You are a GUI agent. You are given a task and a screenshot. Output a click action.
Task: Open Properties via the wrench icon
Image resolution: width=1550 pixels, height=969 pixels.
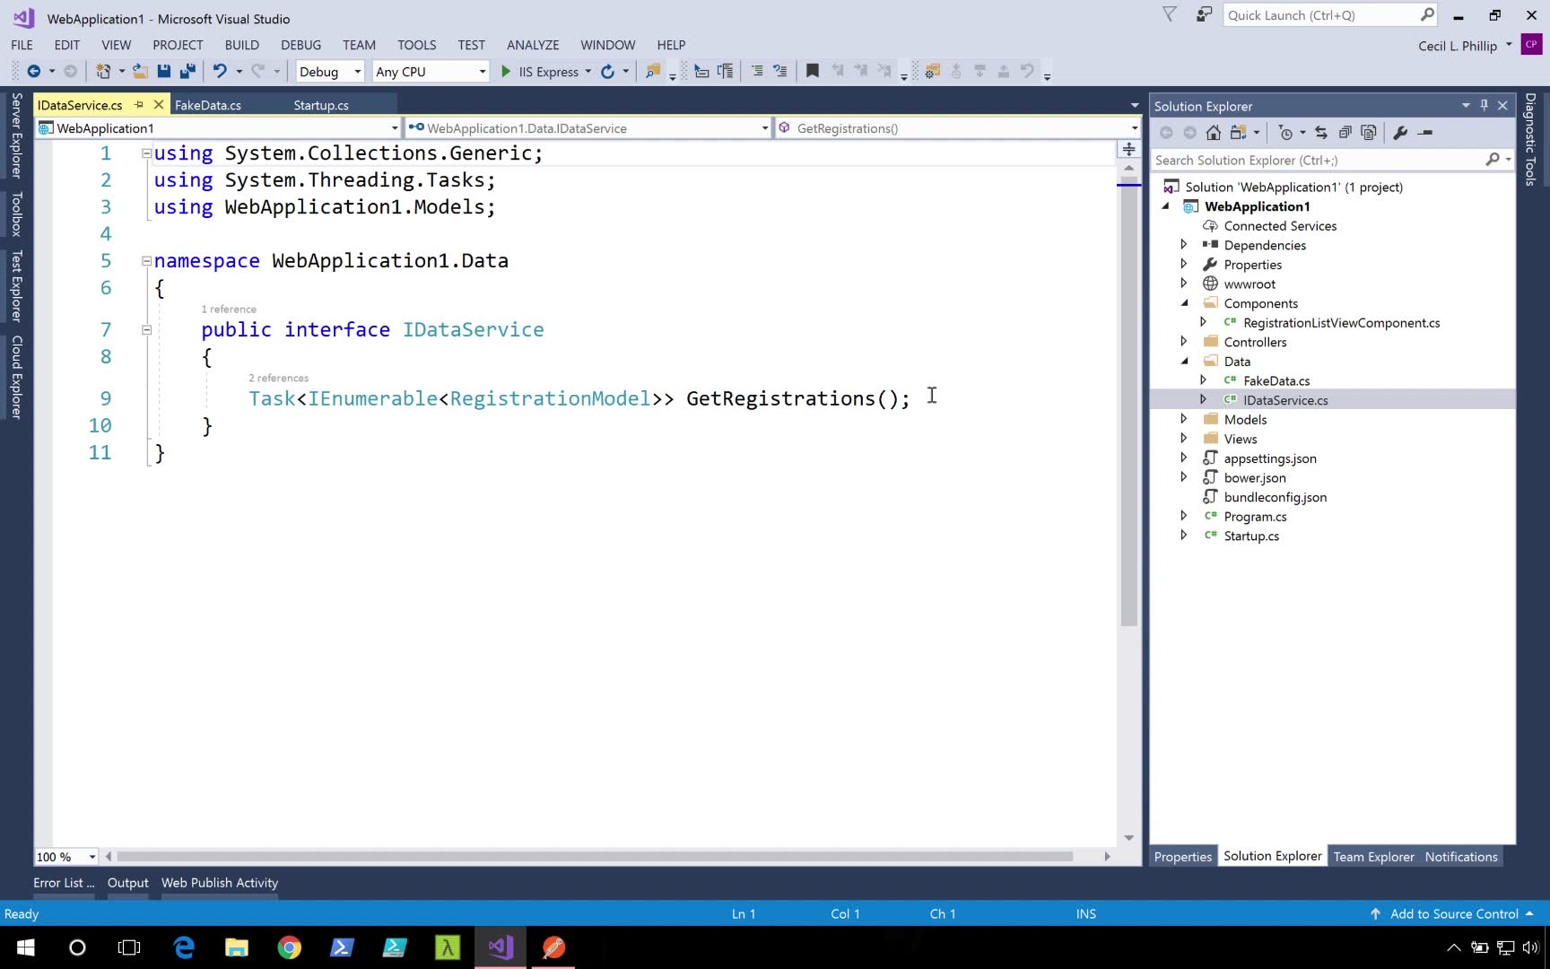coord(1400,133)
